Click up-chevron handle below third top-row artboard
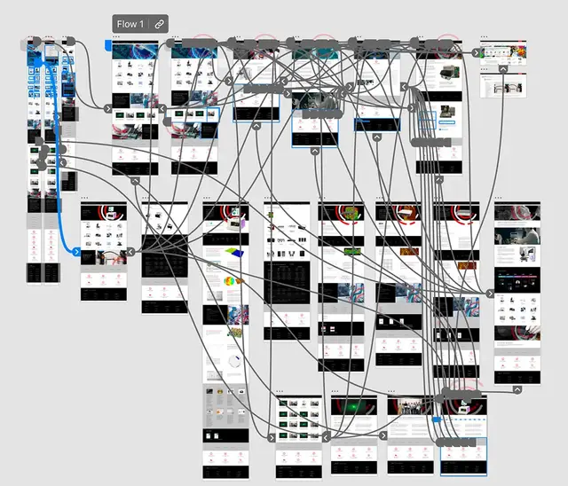The width and height of the screenshot is (568, 486). [256, 126]
